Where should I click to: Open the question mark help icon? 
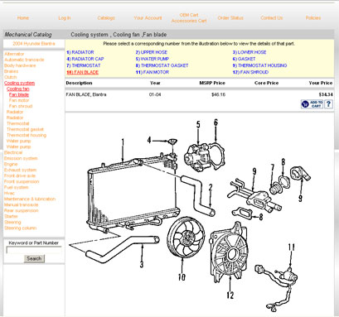(328, 104)
